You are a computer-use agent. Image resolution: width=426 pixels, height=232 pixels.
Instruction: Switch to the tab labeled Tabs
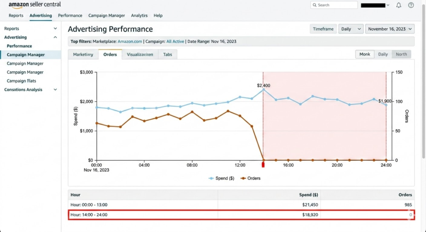(168, 54)
